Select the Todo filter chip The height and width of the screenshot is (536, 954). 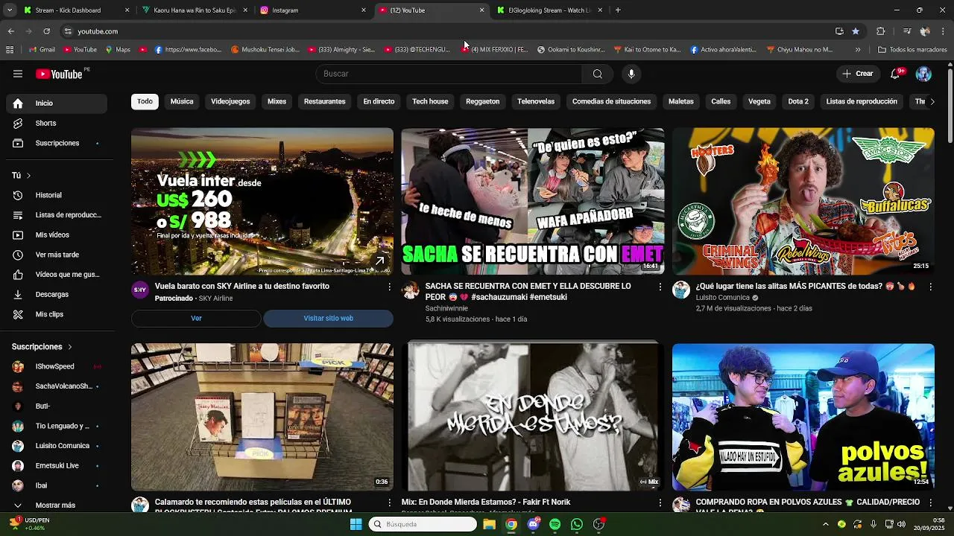145,101
